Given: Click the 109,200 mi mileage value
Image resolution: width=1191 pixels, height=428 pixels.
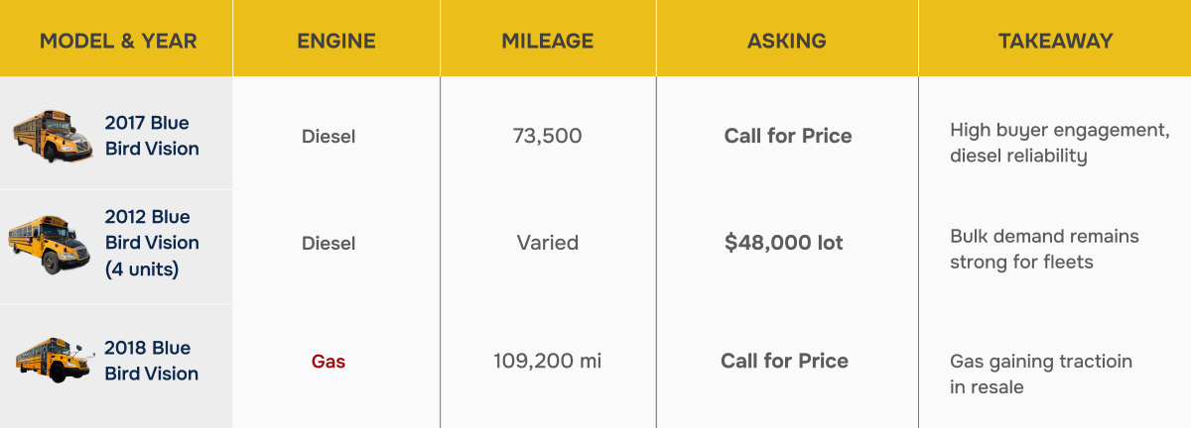Looking at the screenshot, I should (548, 361).
